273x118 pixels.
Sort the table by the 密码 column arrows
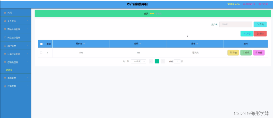click(140, 44)
